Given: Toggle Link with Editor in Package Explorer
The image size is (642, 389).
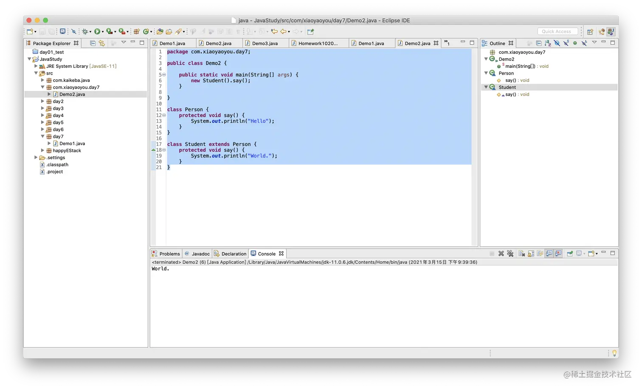Looking at the screenshot, I should [x=102, y=43].
